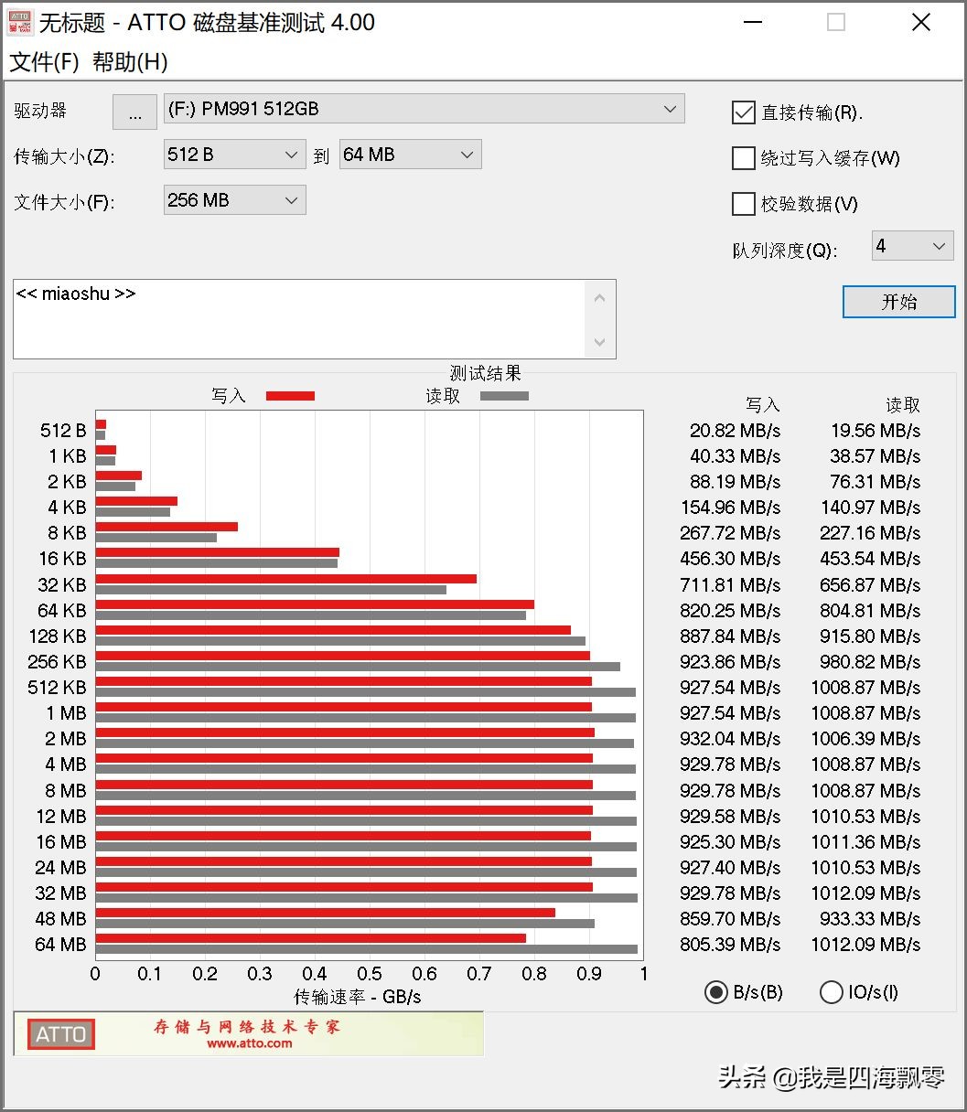Click the 开始 start button
Screen dimensions: 967x1112
tap(898, 302)
